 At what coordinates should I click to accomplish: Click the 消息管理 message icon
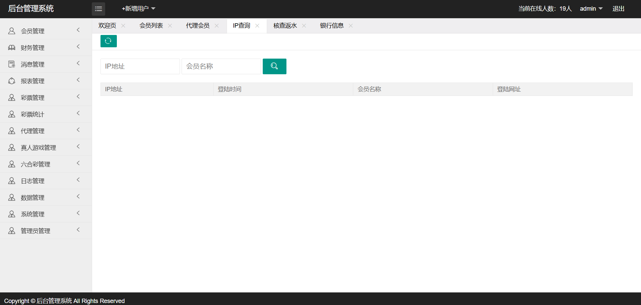click(12, 64)
